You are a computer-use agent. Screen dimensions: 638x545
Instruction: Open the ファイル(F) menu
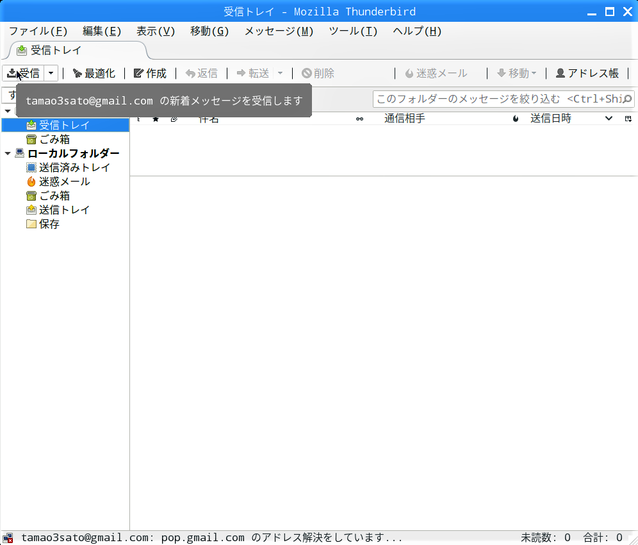[38, 31]
